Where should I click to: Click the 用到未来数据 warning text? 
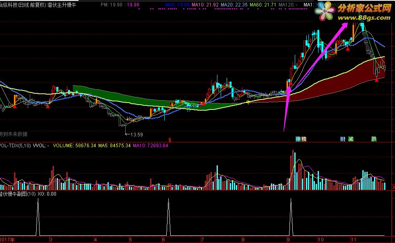pyautogui.click(x=14, y=134)
